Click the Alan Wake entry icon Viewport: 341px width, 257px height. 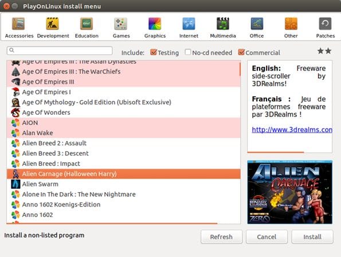click(x=15, y=133)
